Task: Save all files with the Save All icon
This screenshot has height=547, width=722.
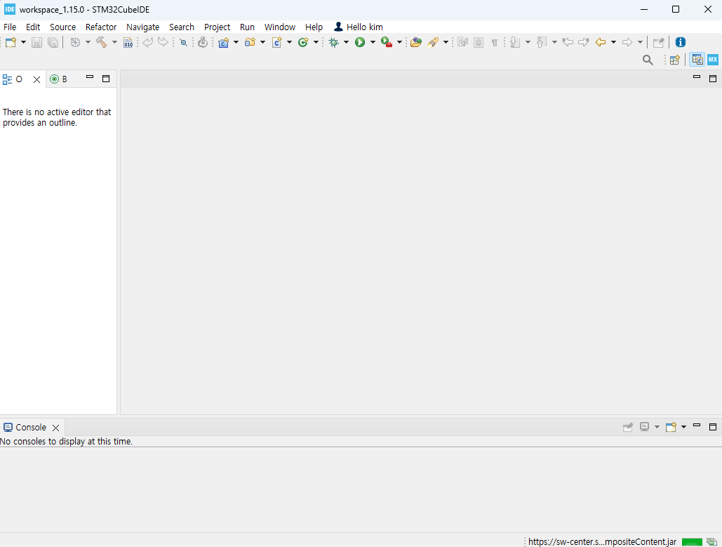Action: pos(53,41)
